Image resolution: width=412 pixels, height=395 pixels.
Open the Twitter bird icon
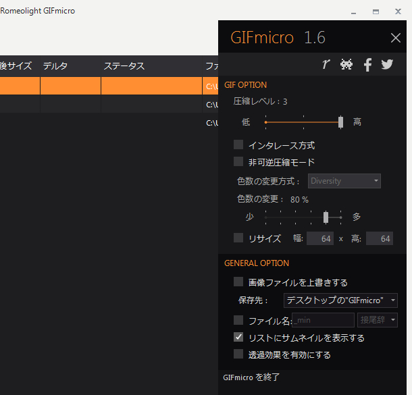[x=387, y=64]
